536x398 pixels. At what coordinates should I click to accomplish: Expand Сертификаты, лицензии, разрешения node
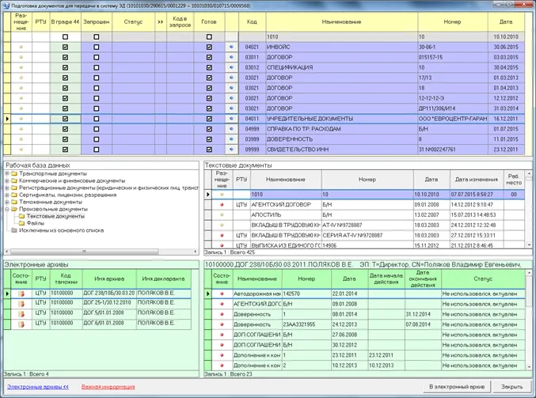(7, 195)
